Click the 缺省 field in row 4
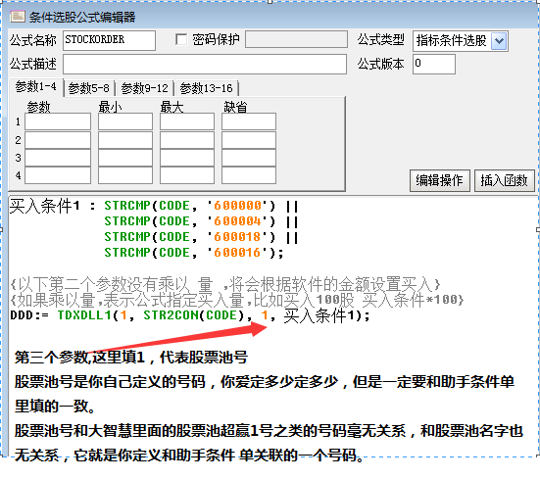Screen dimensions: 540x480 [x=249, y=175]
